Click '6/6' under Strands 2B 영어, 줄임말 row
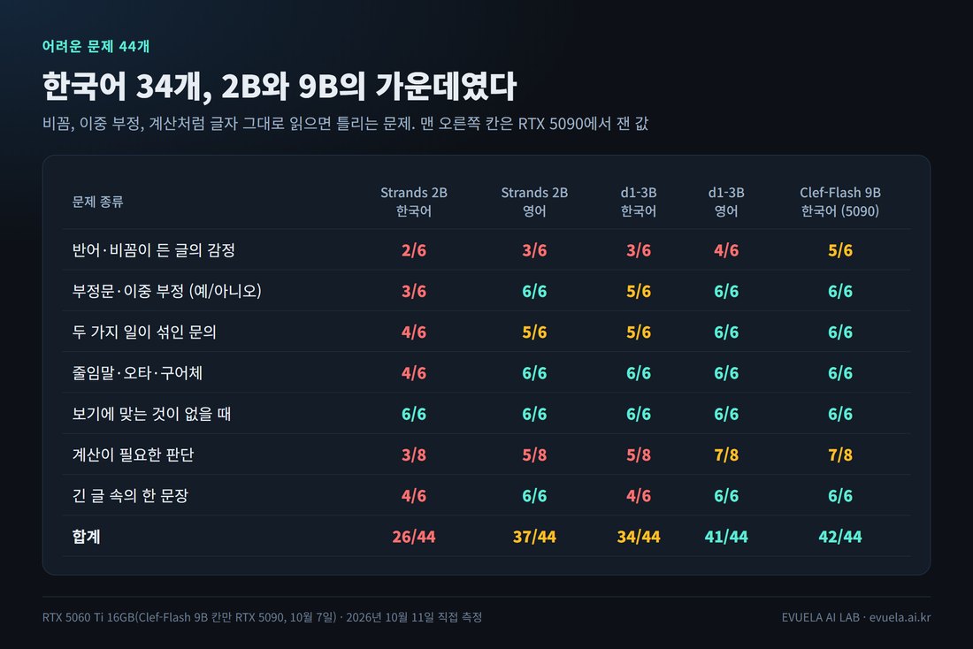Image resolution: width=973 pixels, height=649 pixels. pyautogui.click(x=534, y=373)
